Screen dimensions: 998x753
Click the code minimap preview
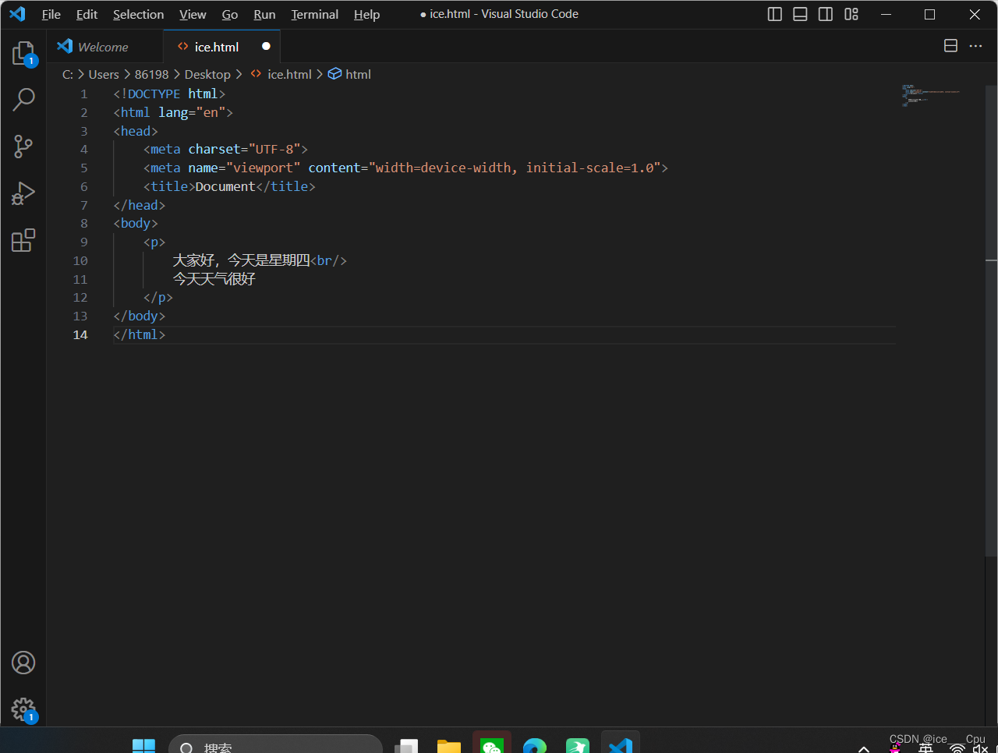[930, 95]
